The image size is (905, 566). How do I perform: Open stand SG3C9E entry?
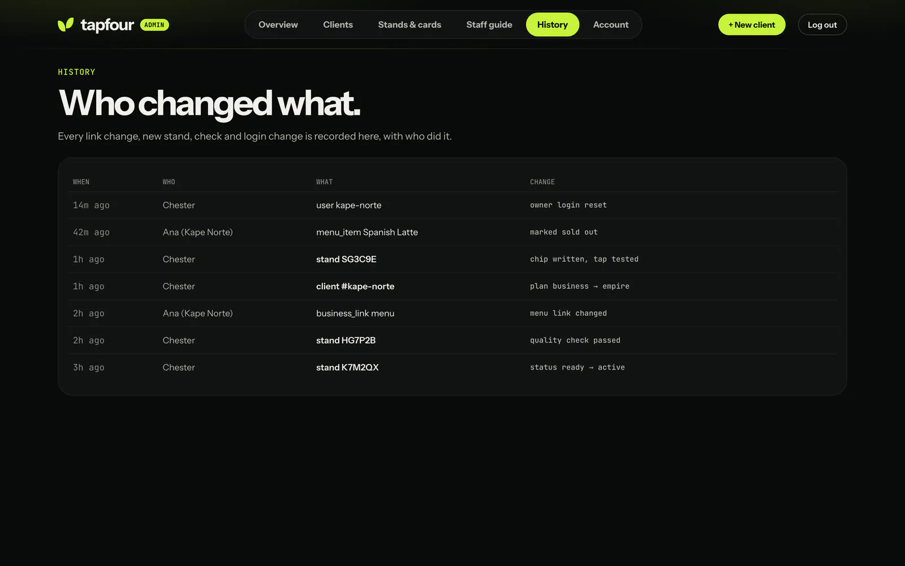pos(346,259)
